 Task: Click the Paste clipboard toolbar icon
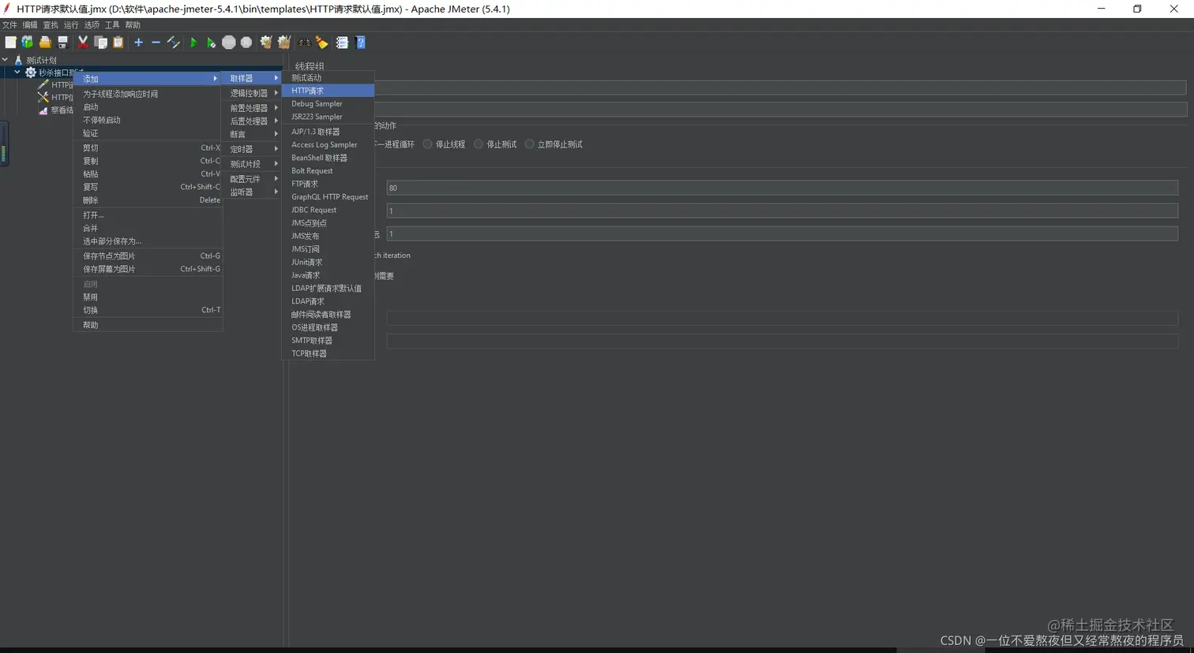[118, 43]
